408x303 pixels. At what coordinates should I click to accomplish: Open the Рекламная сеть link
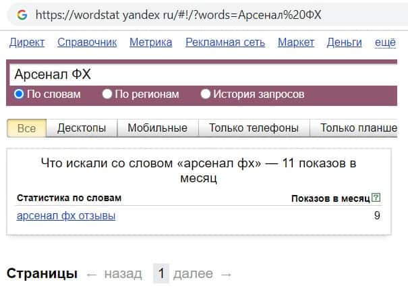225,42
